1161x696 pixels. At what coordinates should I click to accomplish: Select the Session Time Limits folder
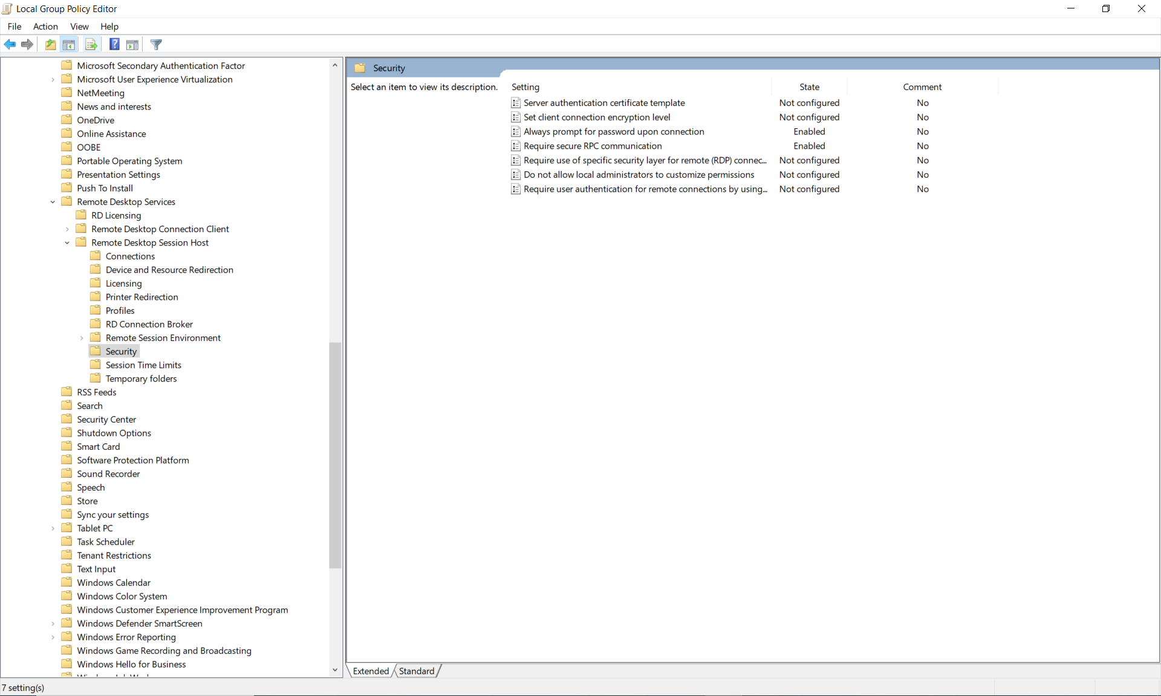[143, 365]
